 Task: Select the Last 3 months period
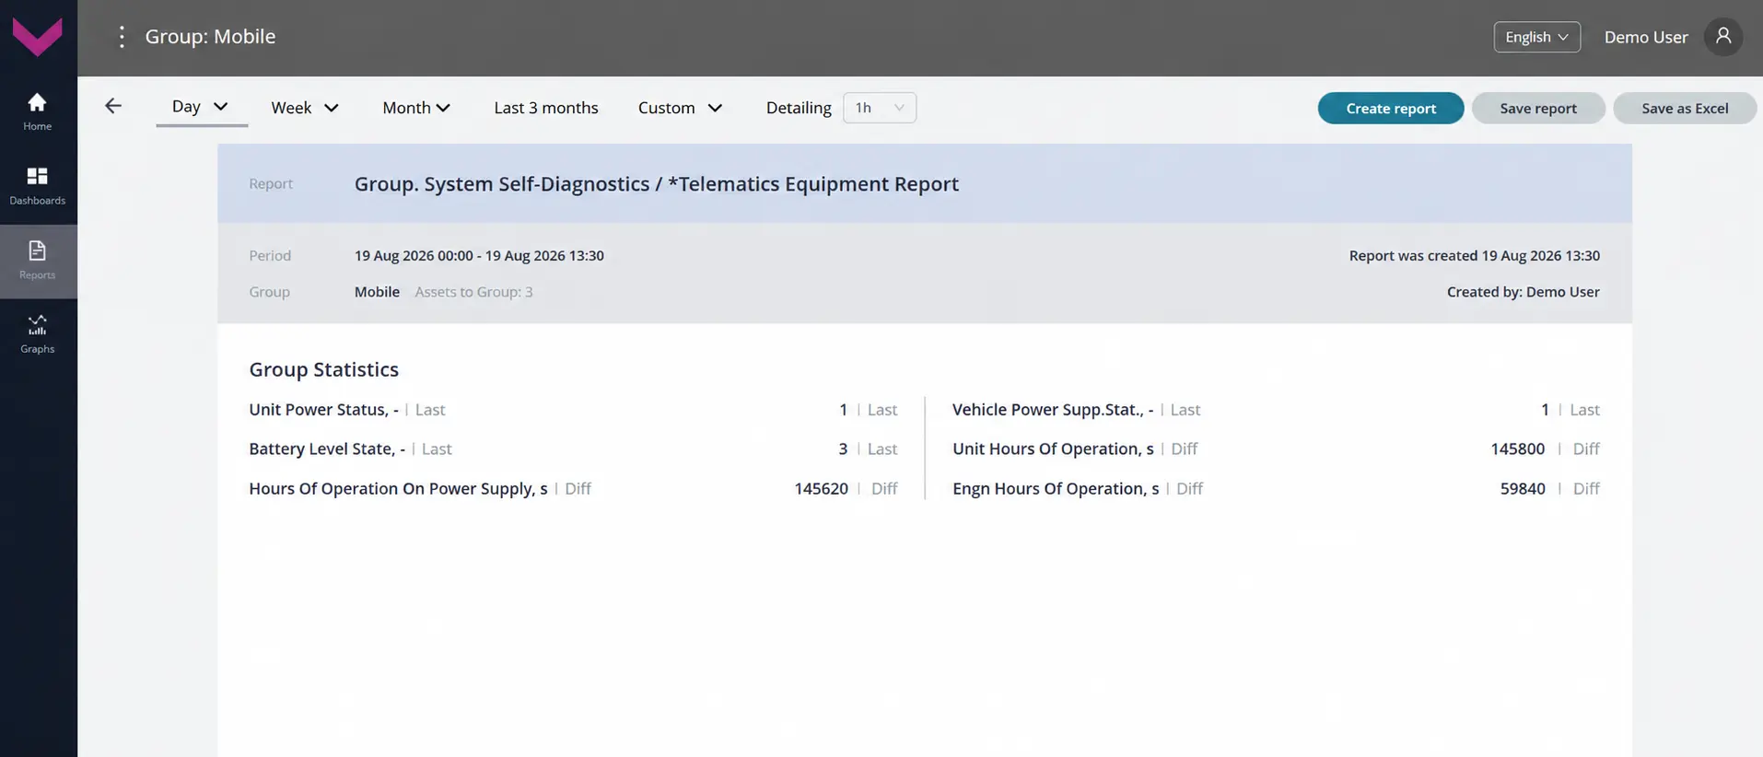(x=546, y=108)
